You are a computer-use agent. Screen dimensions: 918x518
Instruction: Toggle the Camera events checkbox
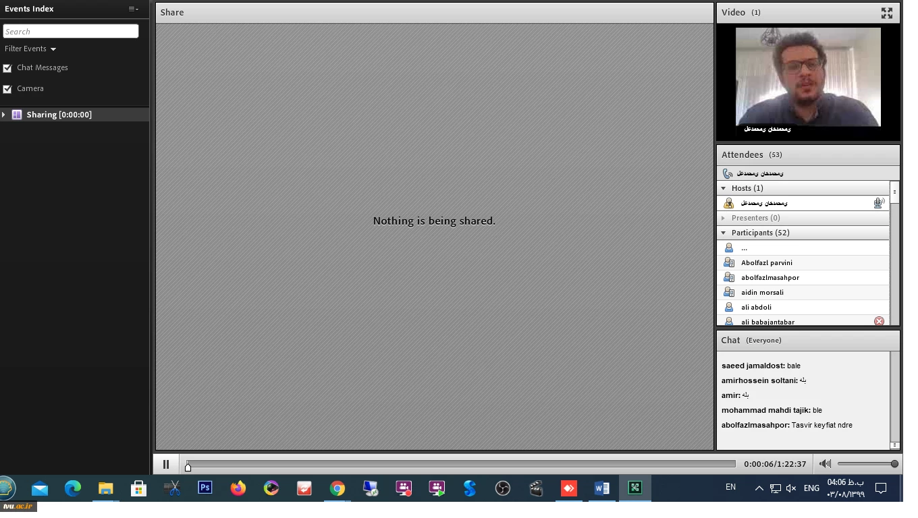coord(7,89)
